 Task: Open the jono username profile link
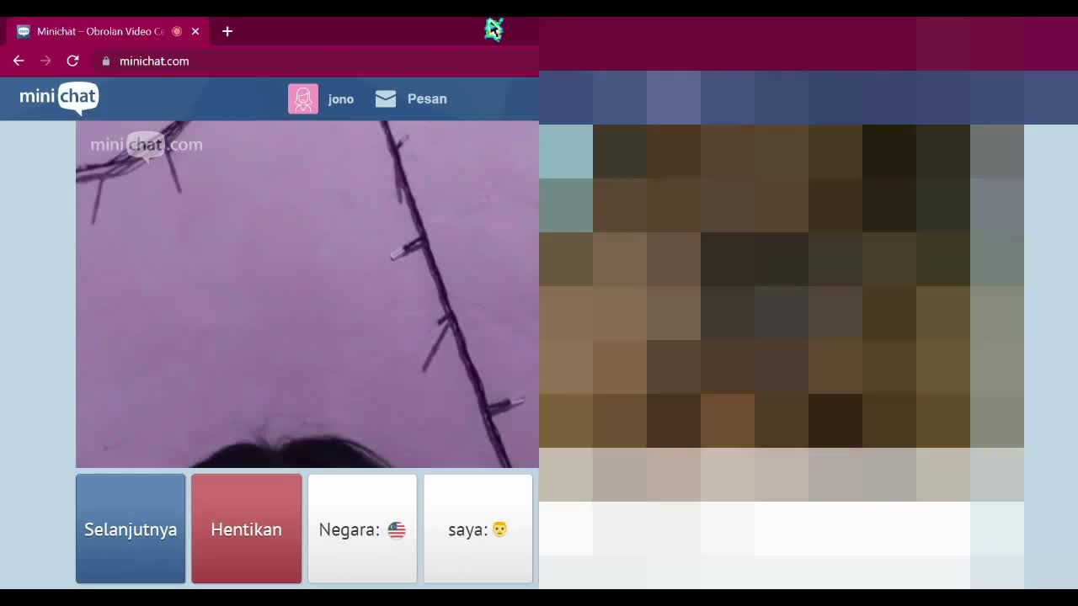pyautogui.click(x=340, y=99)
